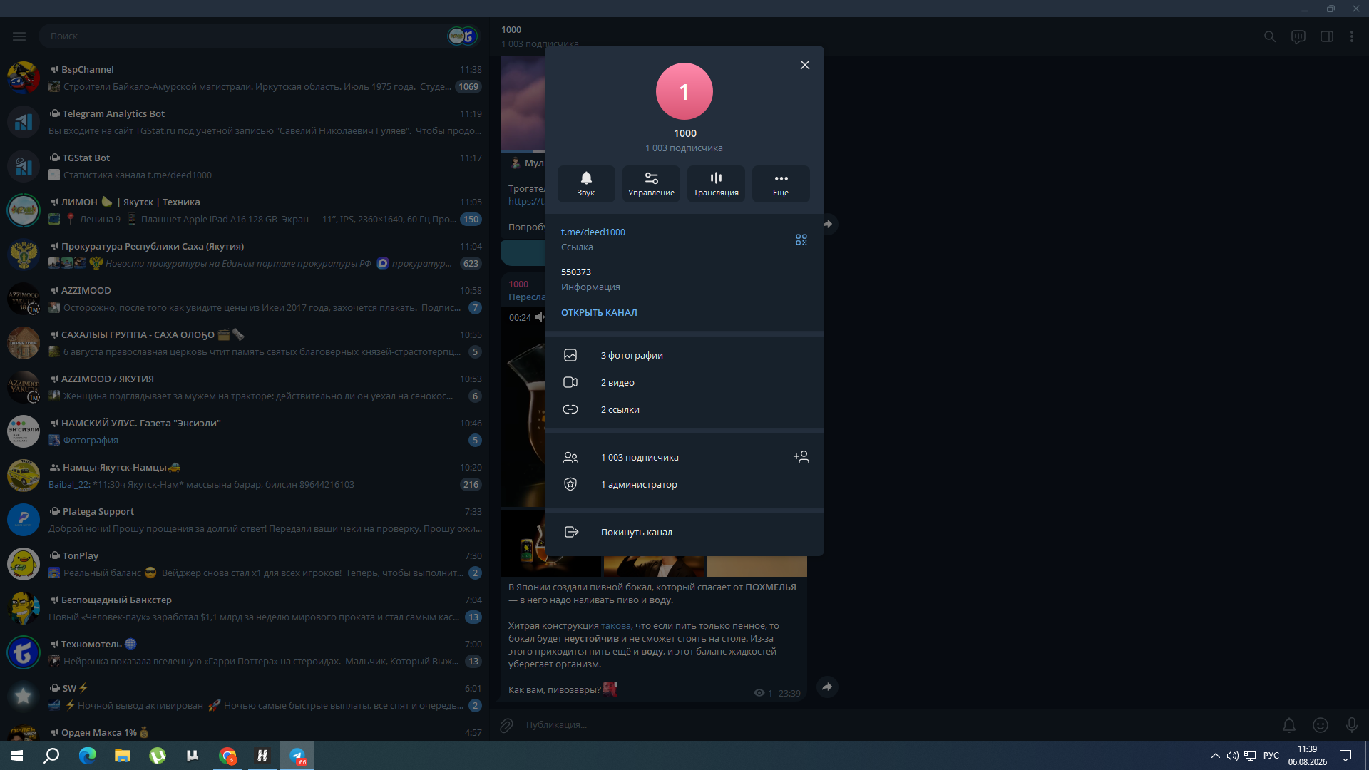Open the Windows notification center

click(x=1345, y=756)
